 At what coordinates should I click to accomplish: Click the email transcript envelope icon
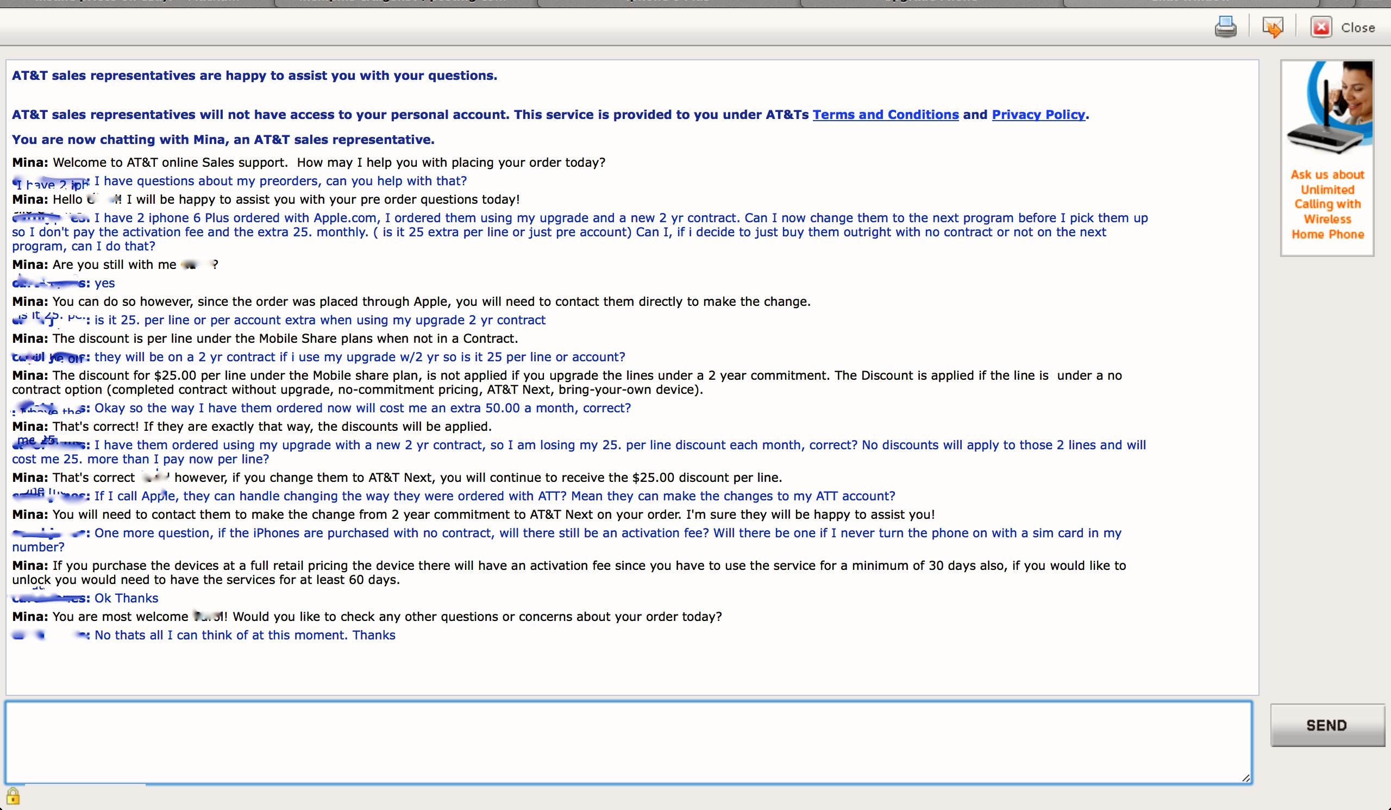coord(1273,27)
